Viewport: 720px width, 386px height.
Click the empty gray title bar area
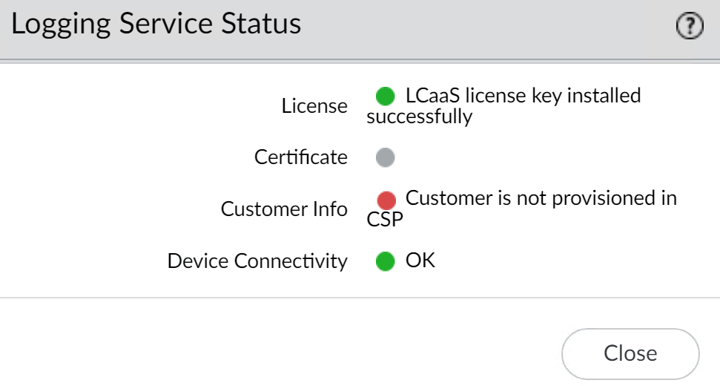482,28
